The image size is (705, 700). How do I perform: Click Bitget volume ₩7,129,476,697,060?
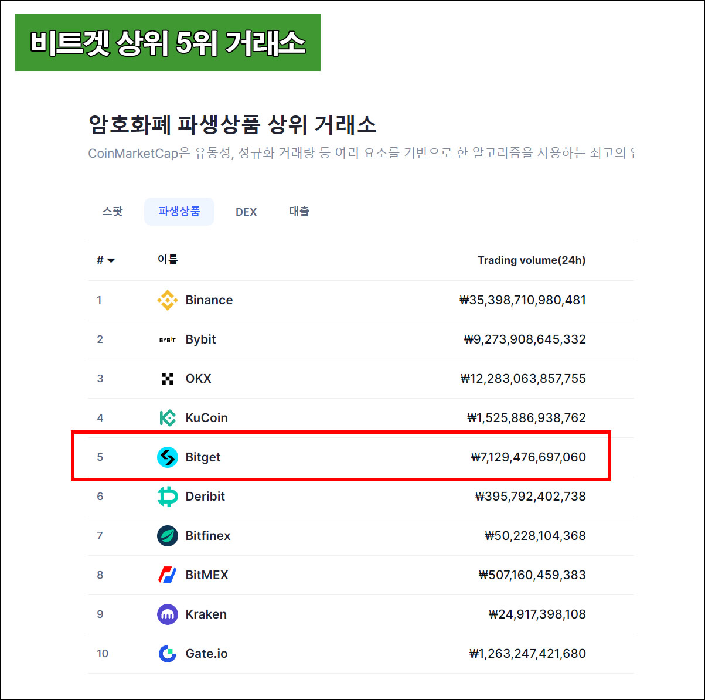click(x=529, y=457)
